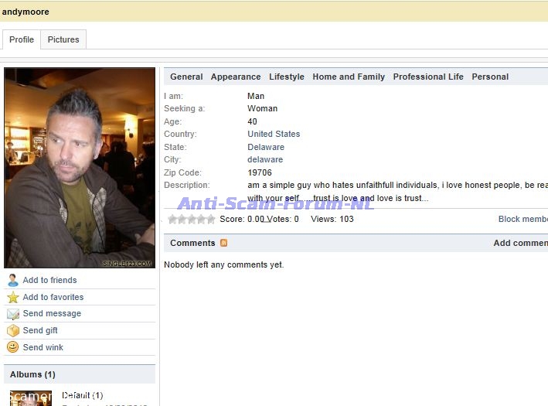The height and width of the screenshot is (406, 548).
Task: Click the star icon for favorites
Action: tap(13, 297)
